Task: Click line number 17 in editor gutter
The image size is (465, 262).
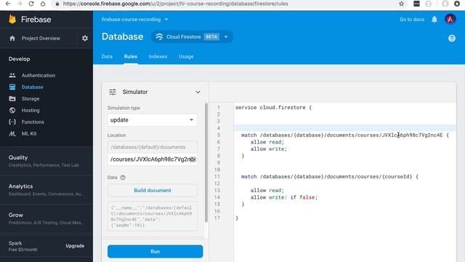Action: pyautogui.click(x=217, y=218)
